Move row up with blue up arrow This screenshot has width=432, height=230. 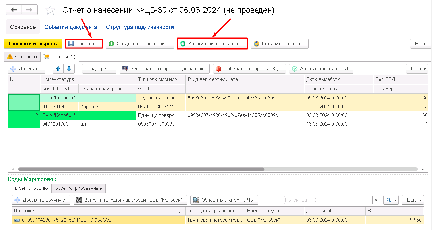pos(58,69)
